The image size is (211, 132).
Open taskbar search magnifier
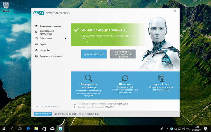12,129
